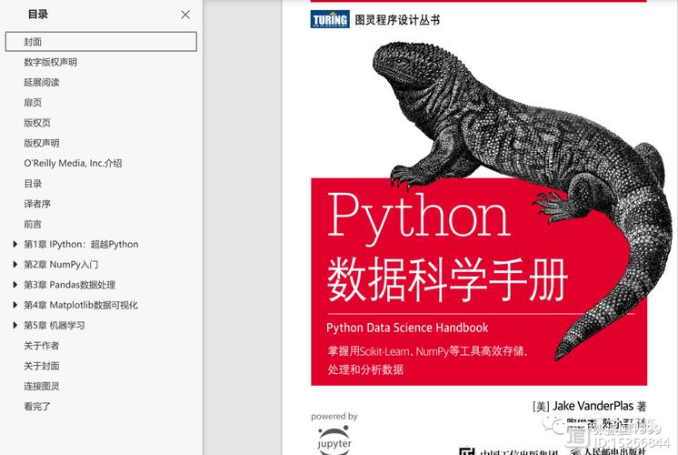The height and width of the screenshot is (455, 678).
Task: Select 版权声明 in the contents list
Action: tap(42, 143)
